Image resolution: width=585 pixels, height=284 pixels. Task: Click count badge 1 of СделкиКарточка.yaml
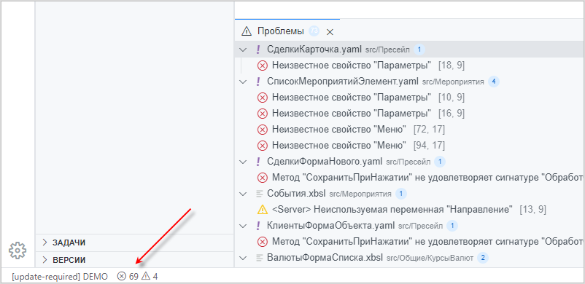419,50
